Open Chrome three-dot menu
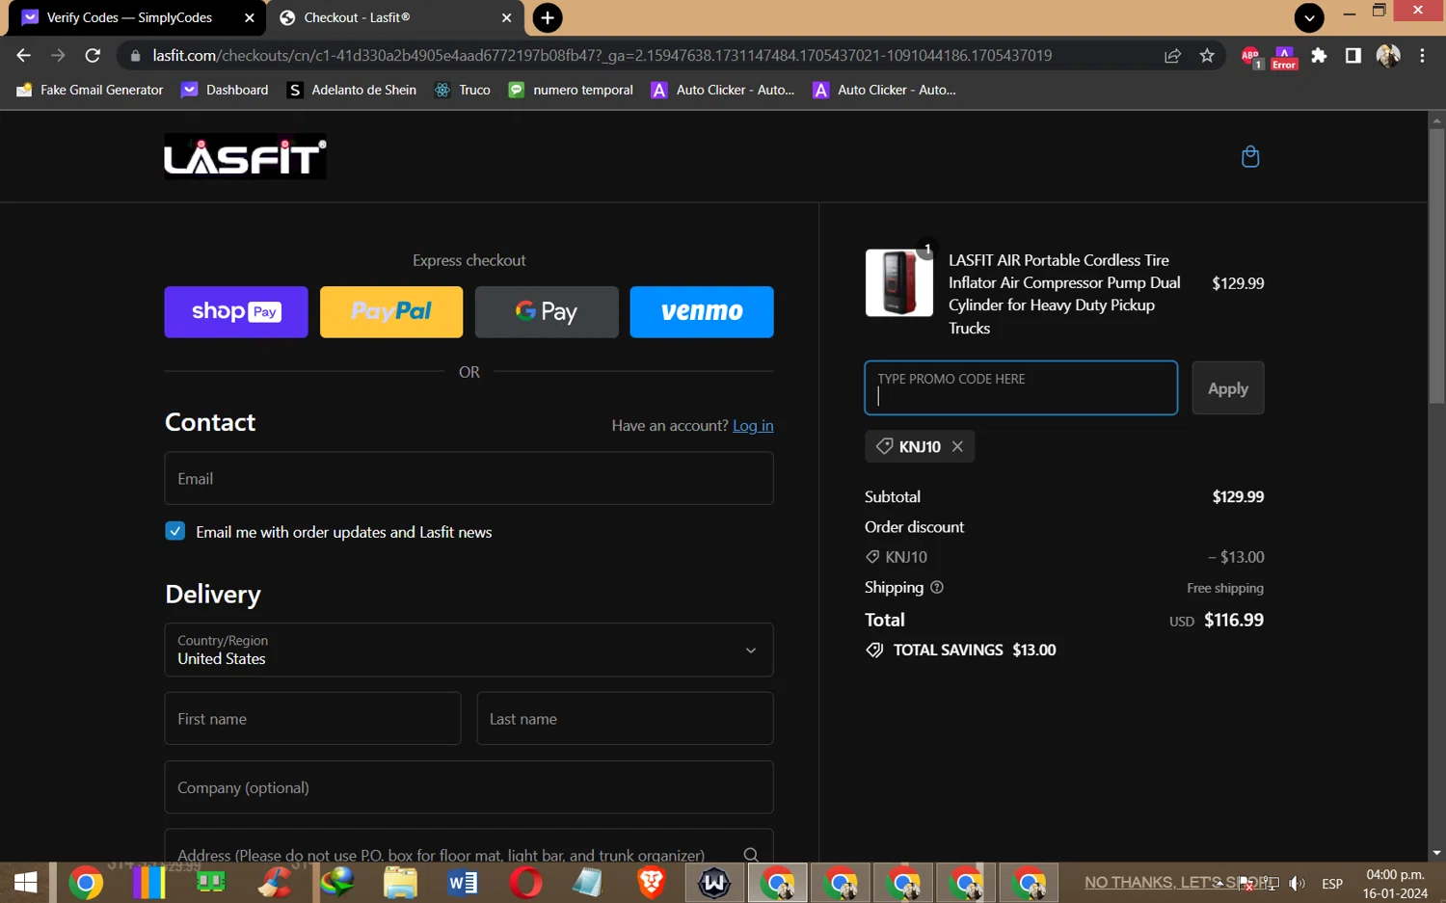 tap(1422, 56)
